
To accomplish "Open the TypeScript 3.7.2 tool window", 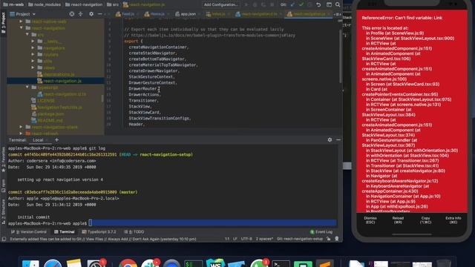I will pos(99,232).
